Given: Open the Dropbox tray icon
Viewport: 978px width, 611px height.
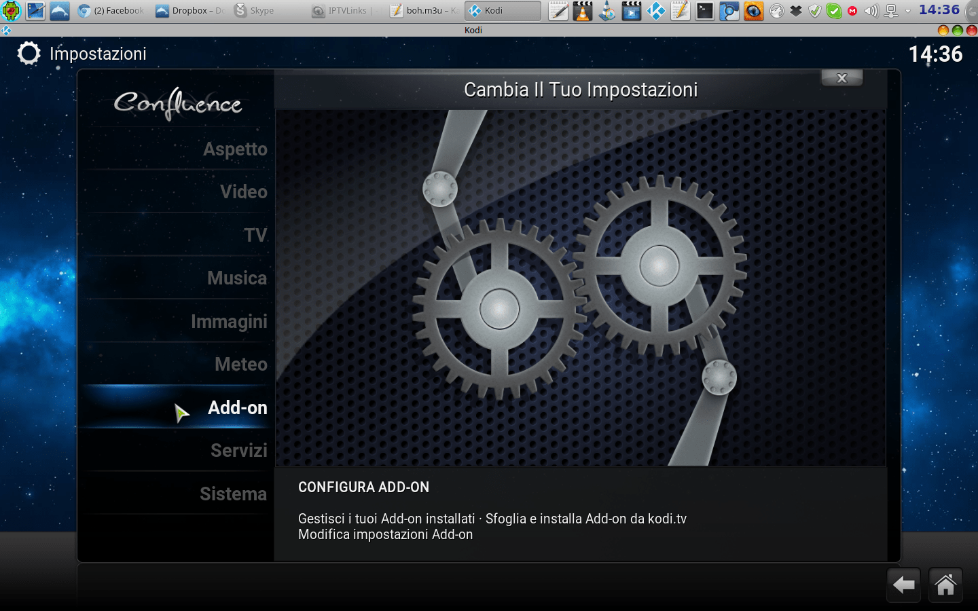Looking at the screenshot, I should click(796, 11).
